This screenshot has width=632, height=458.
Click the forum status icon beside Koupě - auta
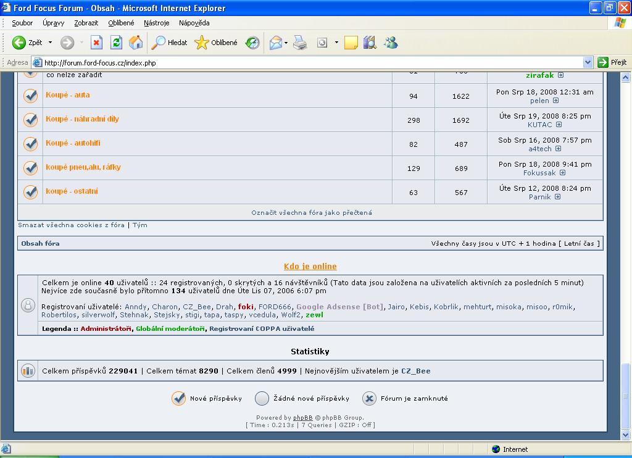pos(30,96)
